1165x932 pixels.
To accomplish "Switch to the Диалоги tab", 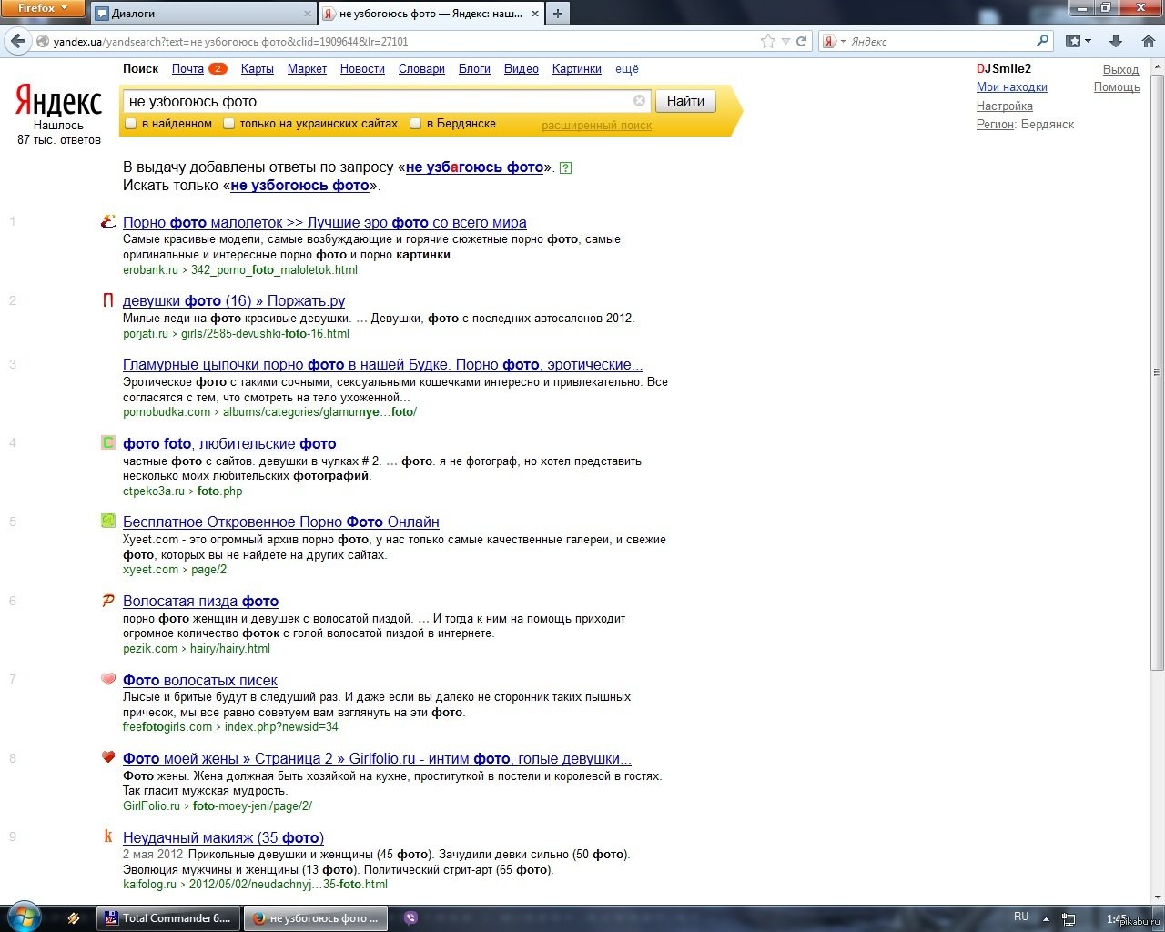I will 204,14.
